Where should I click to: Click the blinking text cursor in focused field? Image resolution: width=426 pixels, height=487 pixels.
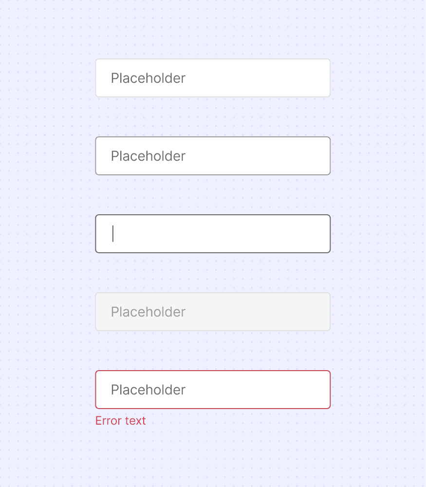[113, 234]
